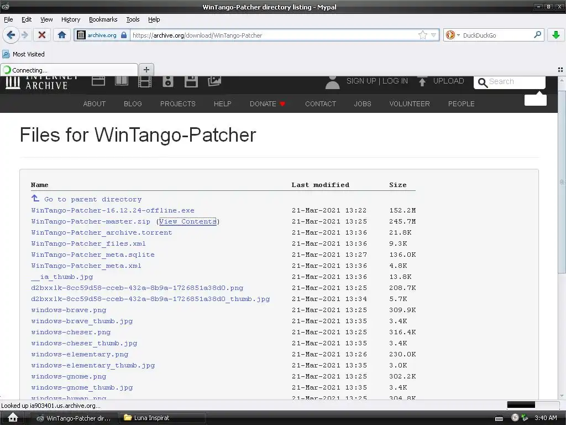
Task: Open windows-cheser_thumb.jpg file link
Action: point(84,343)
